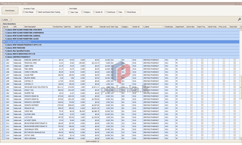Tick the Check Boxes print field
This screenshot has width=242, height=145.
point(125,12)
